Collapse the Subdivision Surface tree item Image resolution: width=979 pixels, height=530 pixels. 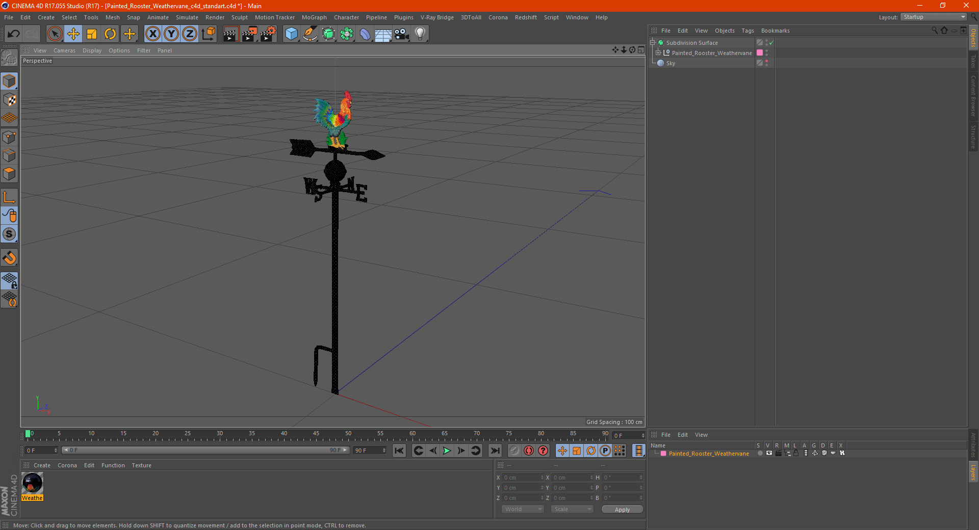(653, 43)
